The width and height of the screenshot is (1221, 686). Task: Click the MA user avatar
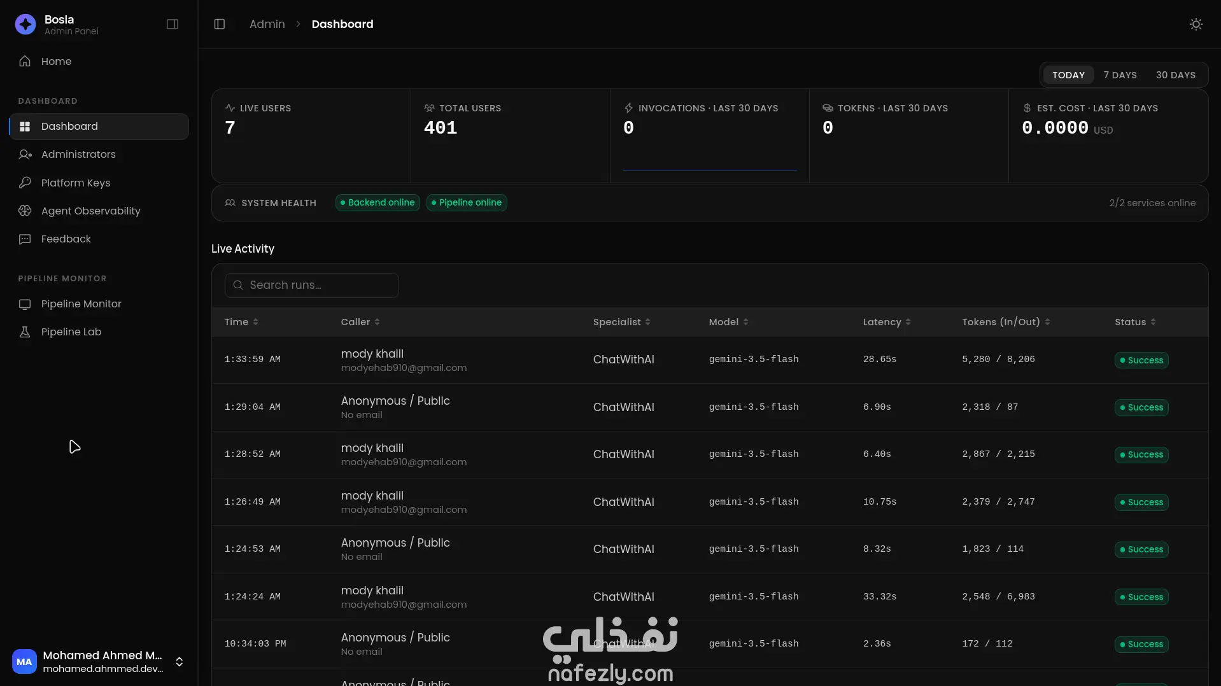click(24, 662)
